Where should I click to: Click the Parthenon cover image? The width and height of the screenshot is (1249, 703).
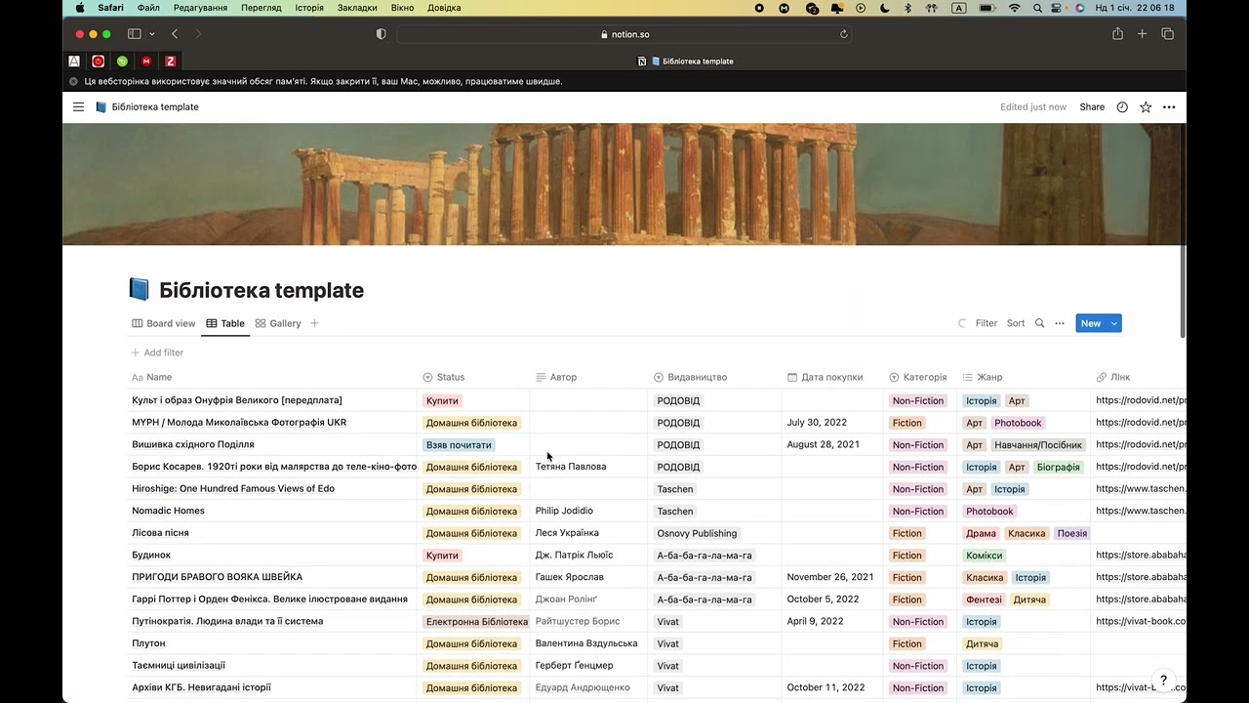click(624, 185)
